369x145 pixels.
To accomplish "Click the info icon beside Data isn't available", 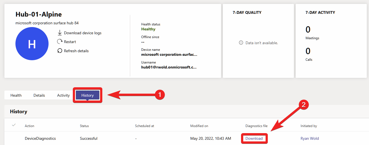I will [x=241, y=43].
